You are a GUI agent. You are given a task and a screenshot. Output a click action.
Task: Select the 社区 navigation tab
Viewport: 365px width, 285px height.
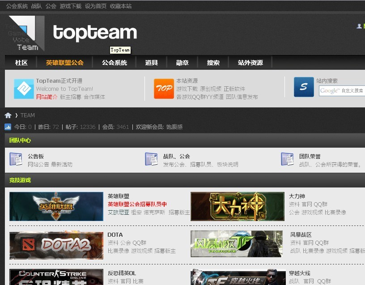[21, 63]
